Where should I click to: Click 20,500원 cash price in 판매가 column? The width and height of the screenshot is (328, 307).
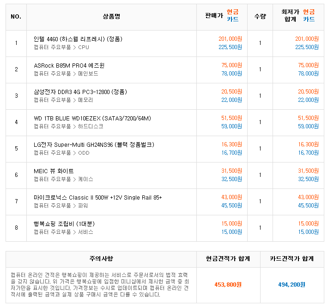pos(232,92)
